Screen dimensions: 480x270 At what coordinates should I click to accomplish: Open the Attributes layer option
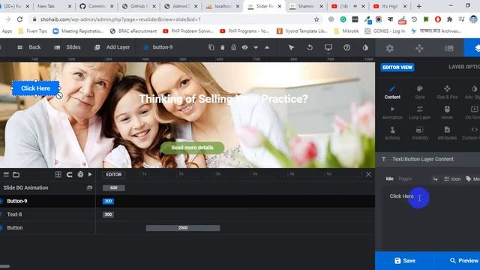point(447,133)
